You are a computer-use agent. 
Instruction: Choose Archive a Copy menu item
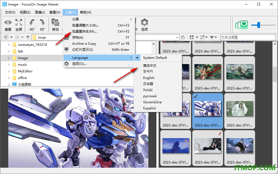pos(98,44)
